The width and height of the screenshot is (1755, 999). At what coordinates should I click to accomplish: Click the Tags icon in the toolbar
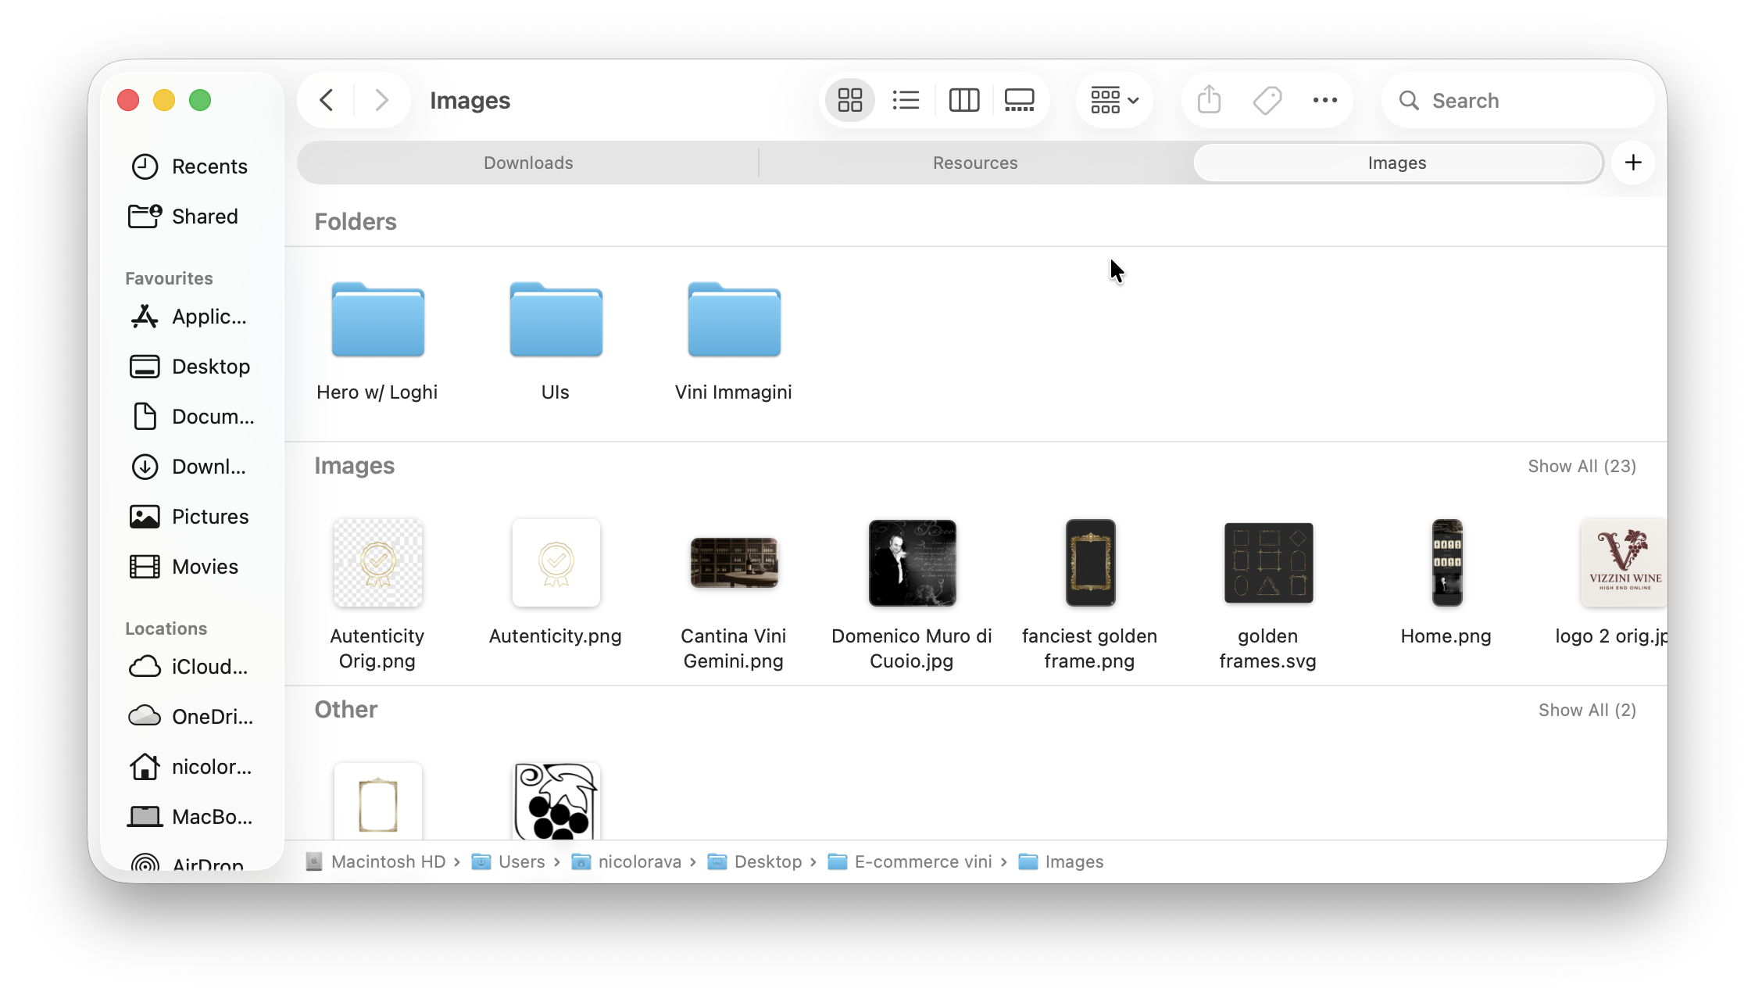point(1267,100)
